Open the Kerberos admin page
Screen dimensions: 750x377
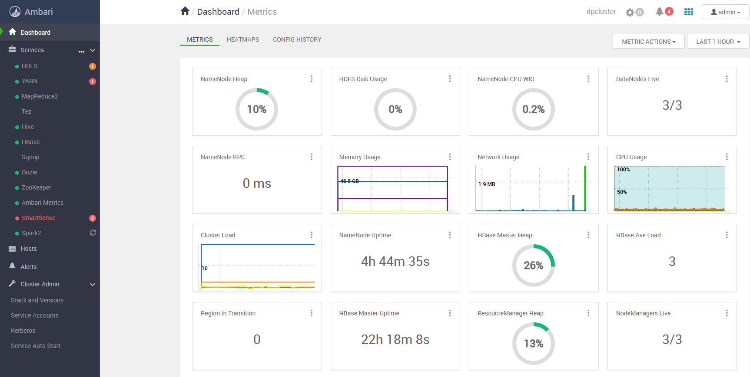click(x=23, y=331)
